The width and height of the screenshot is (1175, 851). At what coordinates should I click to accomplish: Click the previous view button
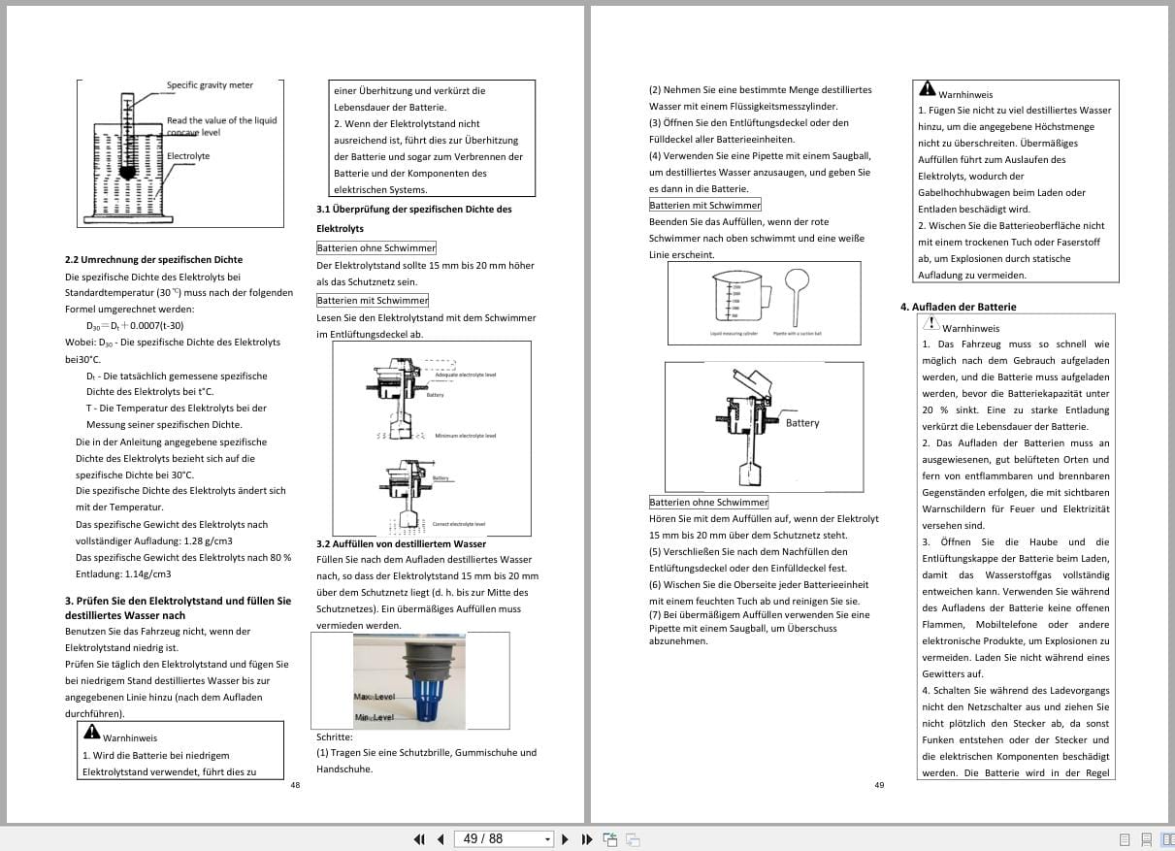[610, 838]
